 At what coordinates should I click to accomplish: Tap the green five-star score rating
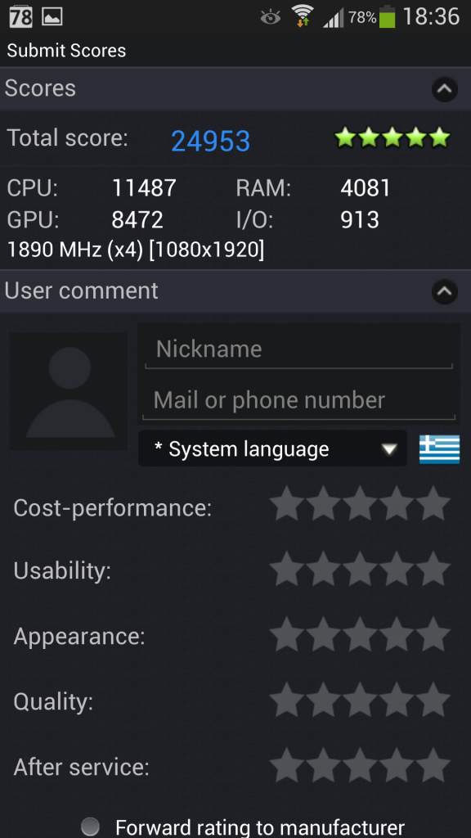tap(392, 137)
